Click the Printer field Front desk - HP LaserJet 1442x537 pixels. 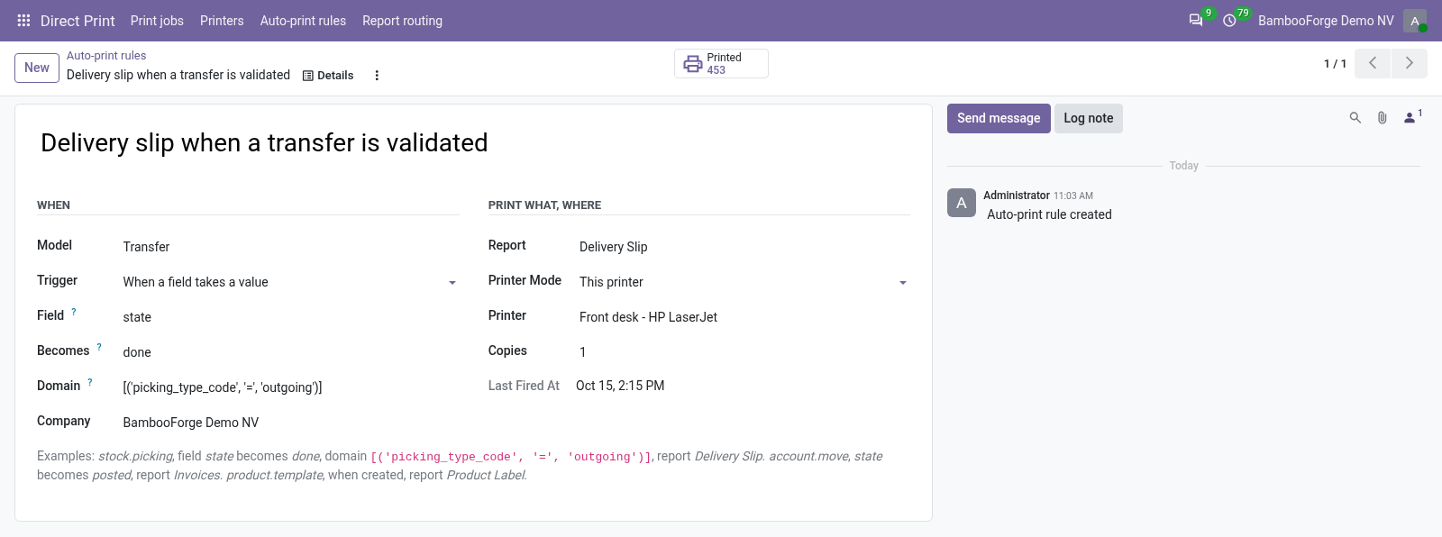744,317
